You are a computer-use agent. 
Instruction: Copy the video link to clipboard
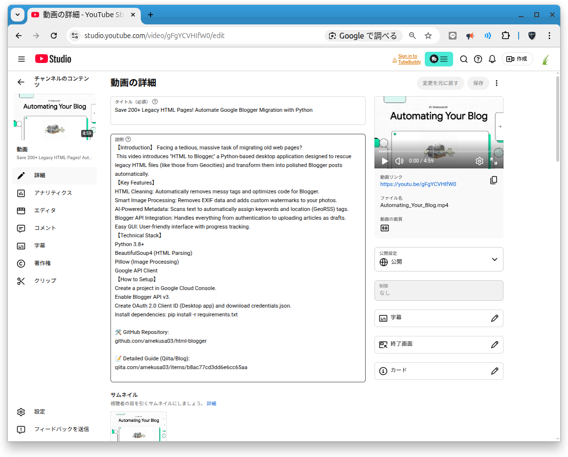(x=494, y=180)
